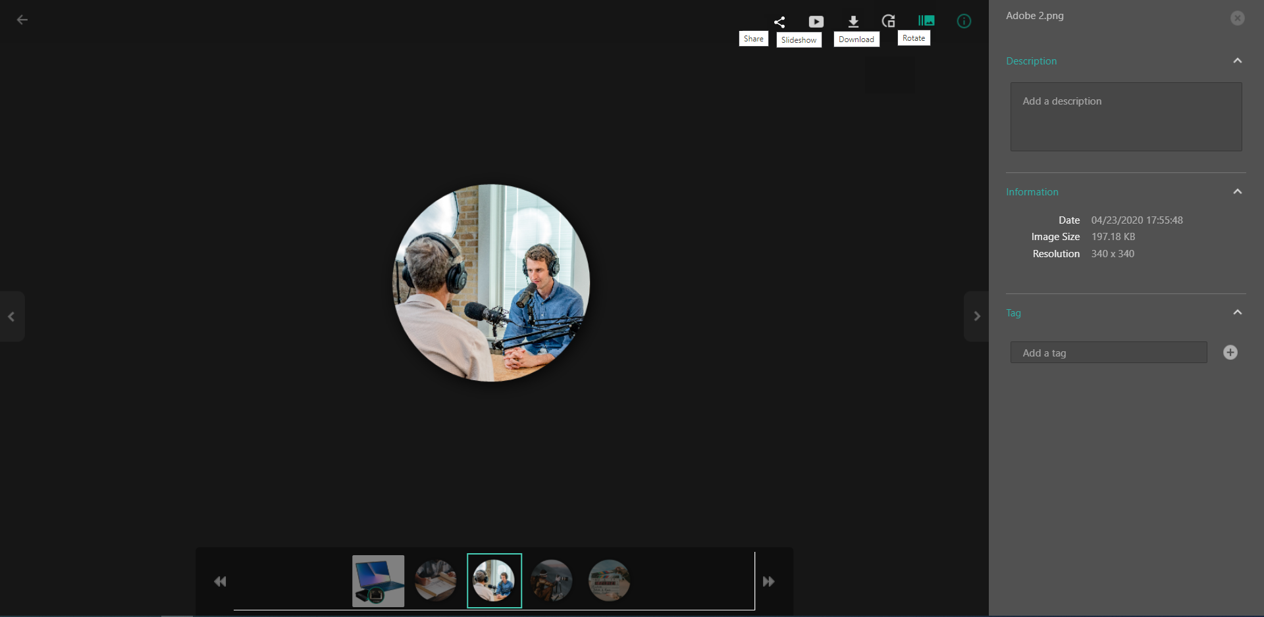Click the Tag section heading
Screen dimensions: 1264x617
1013,313
